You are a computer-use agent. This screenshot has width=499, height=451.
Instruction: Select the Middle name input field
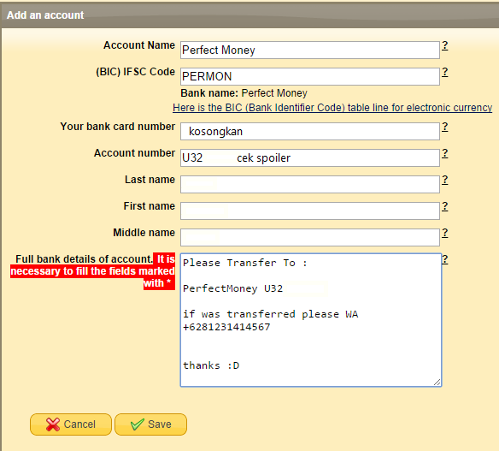[310, 237]
